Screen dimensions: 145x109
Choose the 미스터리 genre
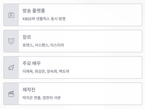tap(57, 45)
